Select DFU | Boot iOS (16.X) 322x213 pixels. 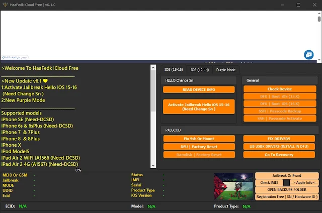click(x=280, y=103)
